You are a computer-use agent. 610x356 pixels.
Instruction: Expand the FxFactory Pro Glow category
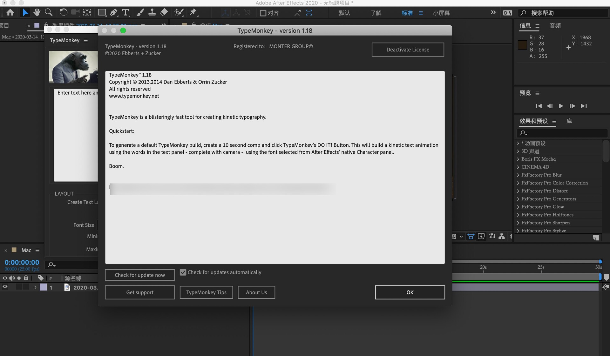click(x=518, y=207)
